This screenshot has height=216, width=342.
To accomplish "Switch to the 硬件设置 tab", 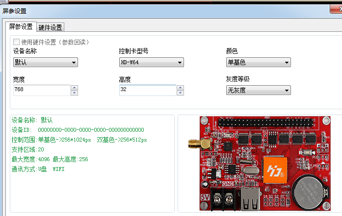I will 51,27.
